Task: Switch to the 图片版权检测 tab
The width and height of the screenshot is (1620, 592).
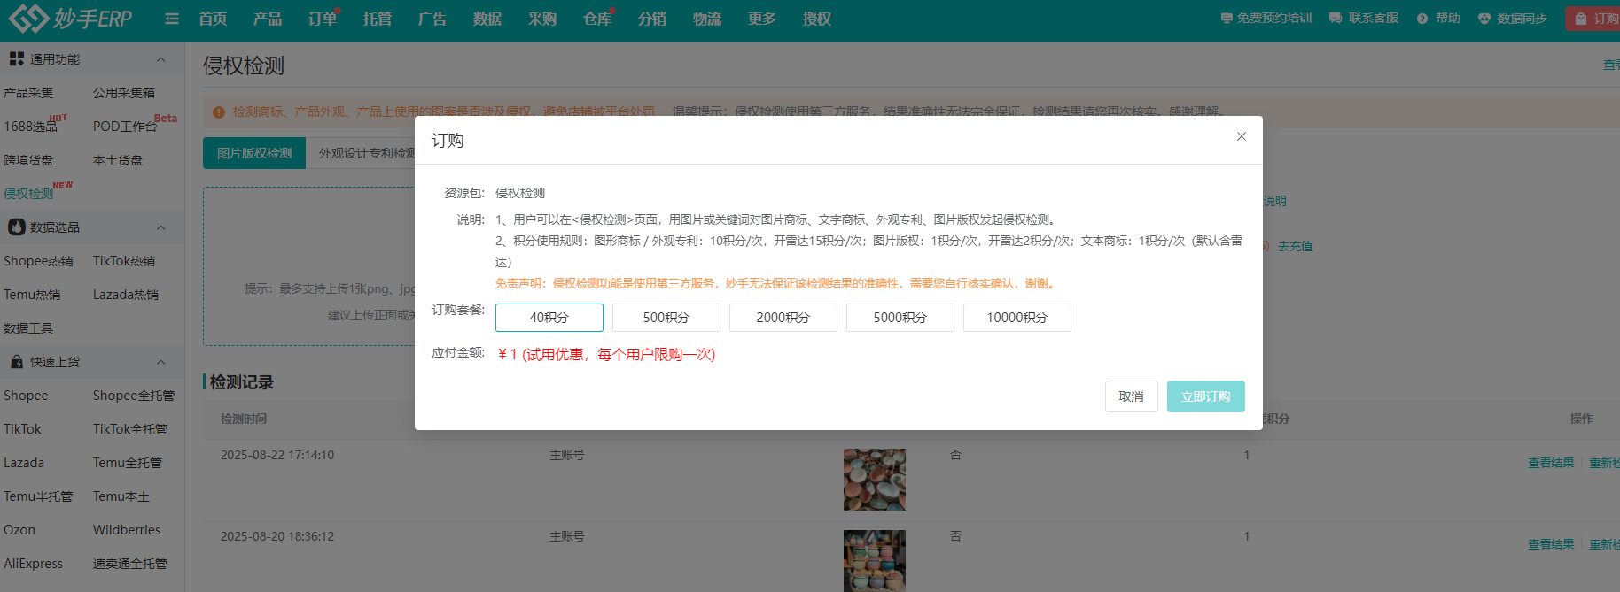Action: pos(254,153)
